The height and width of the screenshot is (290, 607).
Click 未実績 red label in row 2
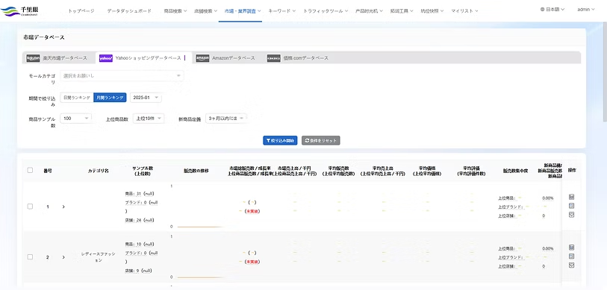[252, 262]
